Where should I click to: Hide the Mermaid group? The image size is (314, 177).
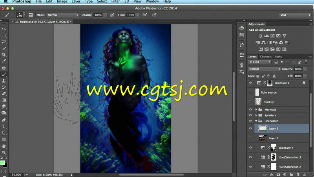250,110
